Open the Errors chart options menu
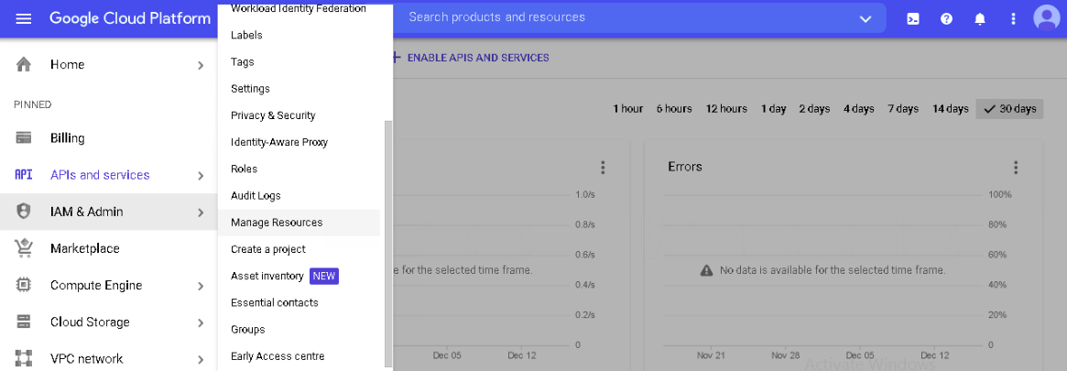Image resolution: width=1067 pixels, height=371 pixels. tap(1016, 167)
